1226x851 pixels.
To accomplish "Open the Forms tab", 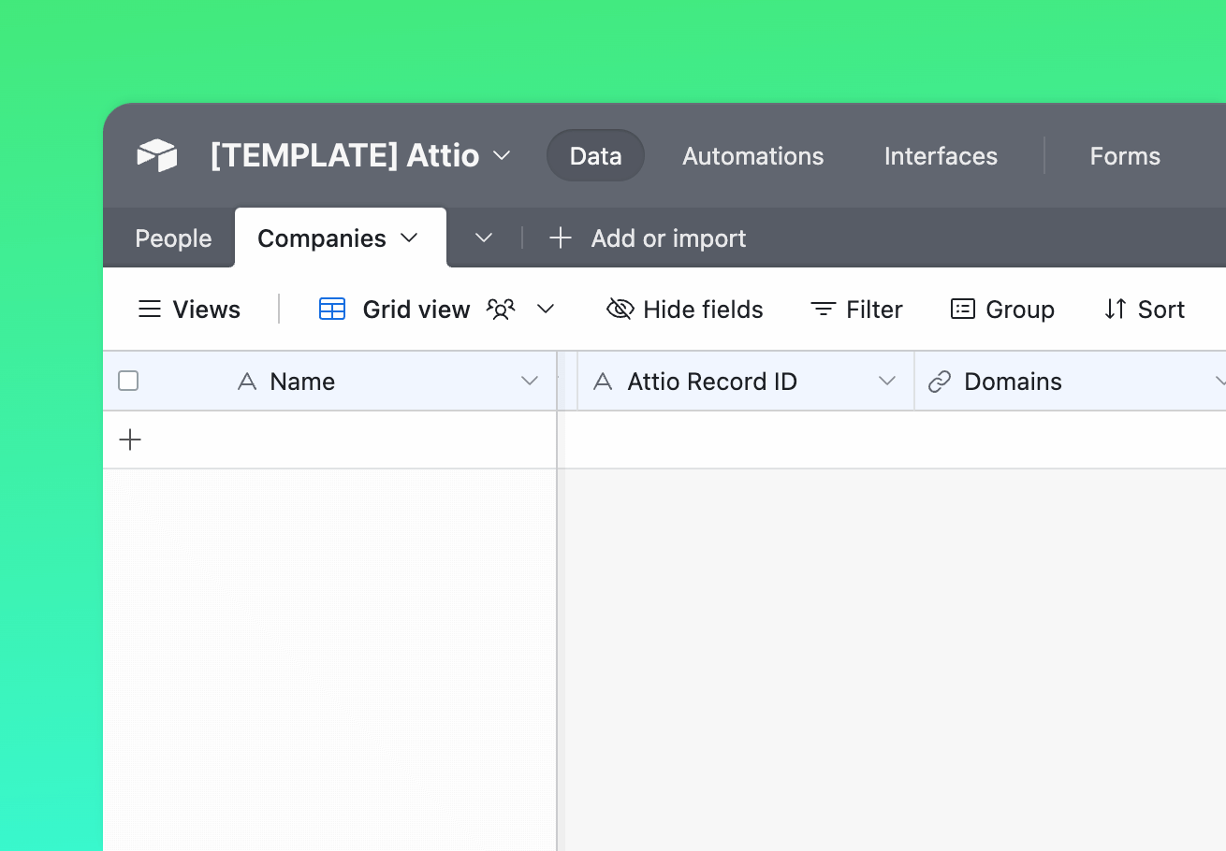I will 1125,155.
